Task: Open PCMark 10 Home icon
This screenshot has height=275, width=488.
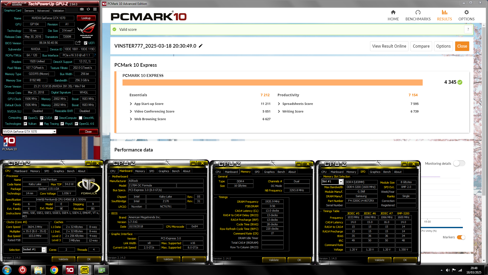Action: click(x=393, y=12)
